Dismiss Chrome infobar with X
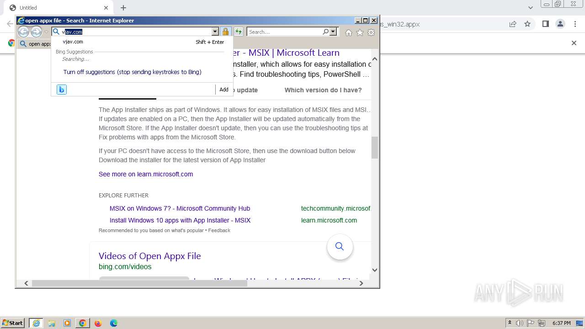 574,43
